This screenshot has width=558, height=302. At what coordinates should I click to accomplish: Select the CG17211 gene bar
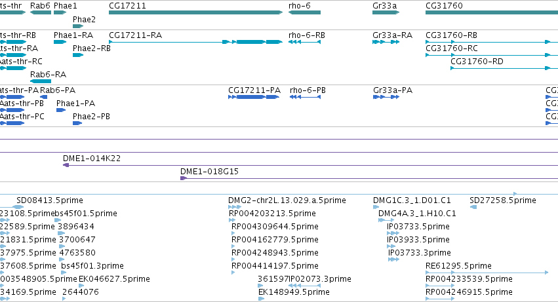pyautogui.click(x=196, y=12)
